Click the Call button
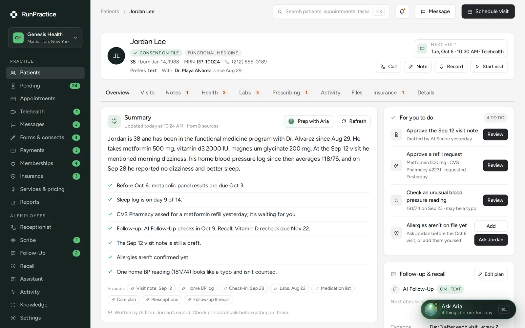The width and height of the screenshot is (525, 328). tap(388, 67)
